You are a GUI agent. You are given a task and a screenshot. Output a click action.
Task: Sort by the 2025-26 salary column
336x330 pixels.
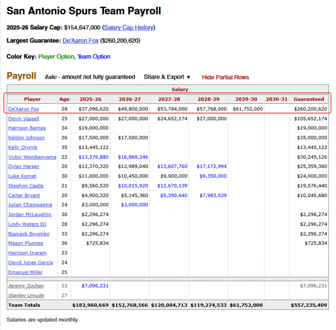click(x=90, y=99)
